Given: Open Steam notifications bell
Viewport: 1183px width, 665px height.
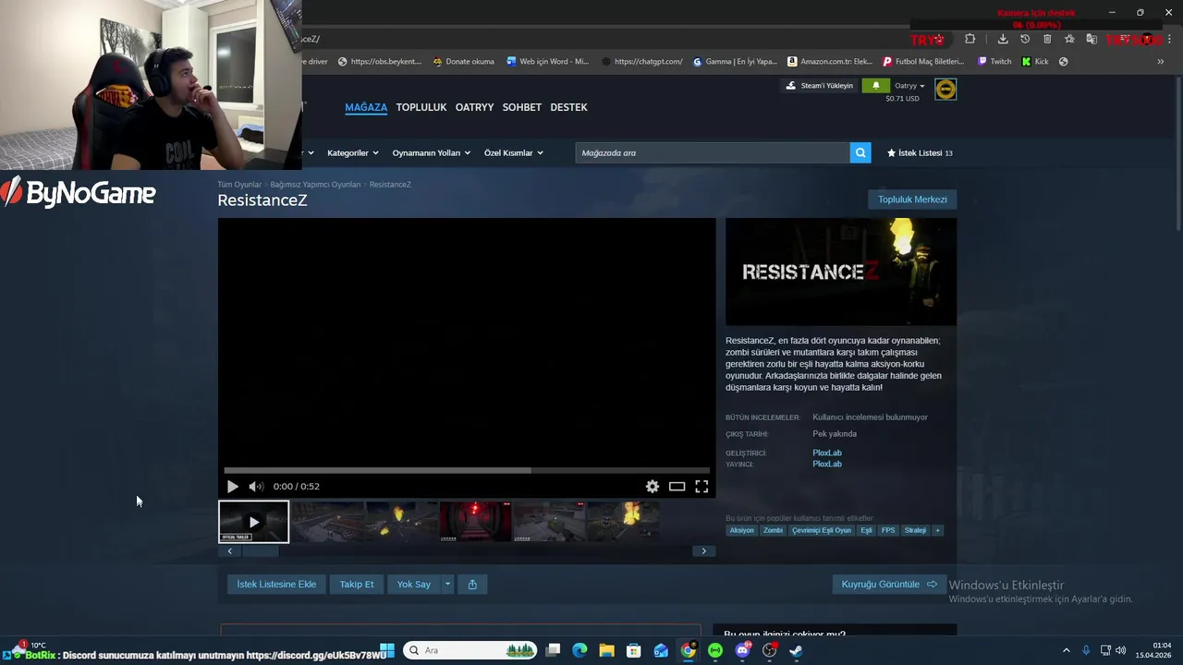Looking at the screenshot, I should click(x=875, y=86).
